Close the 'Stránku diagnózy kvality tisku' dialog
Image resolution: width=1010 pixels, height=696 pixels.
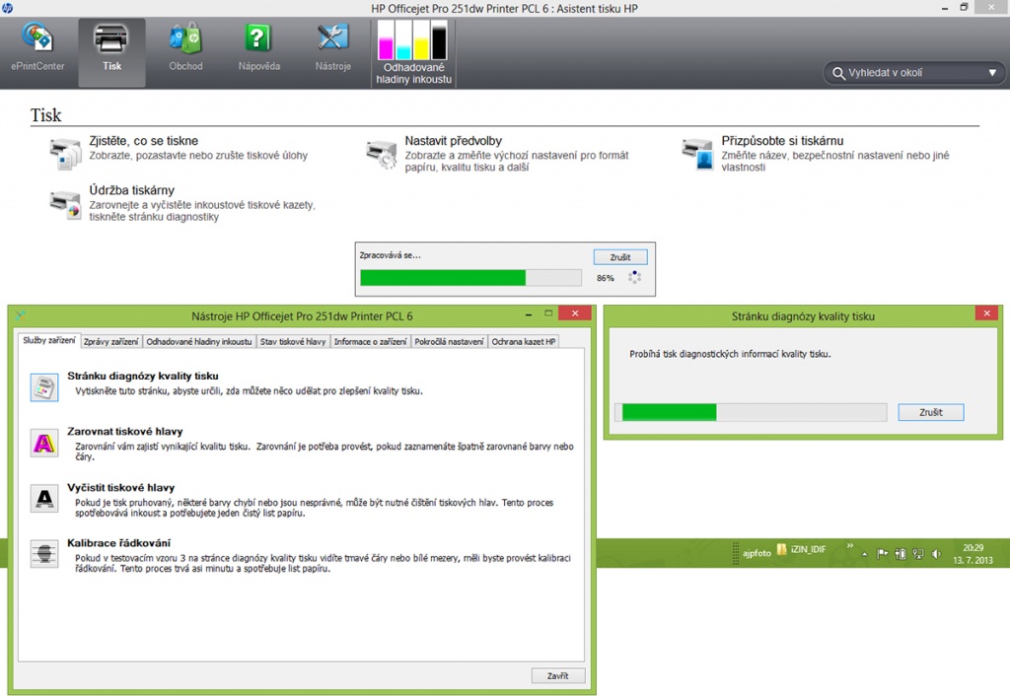986,313
